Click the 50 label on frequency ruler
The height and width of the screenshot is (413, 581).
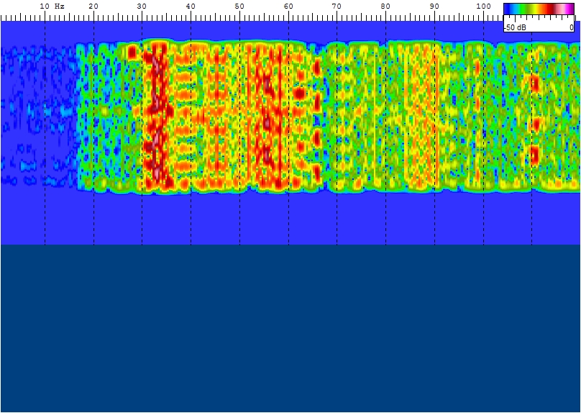[x=239, y=6]
